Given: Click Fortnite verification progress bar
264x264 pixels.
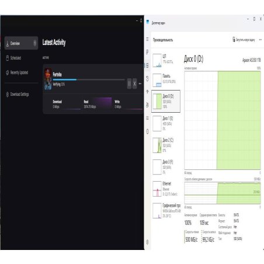Looking at the screenshot, I should (89, 79).
